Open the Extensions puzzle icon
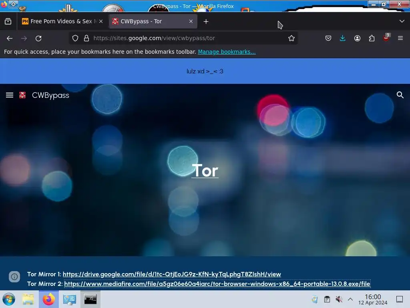The height and width of the screenshot is (308, 410). tap(372, 38)
